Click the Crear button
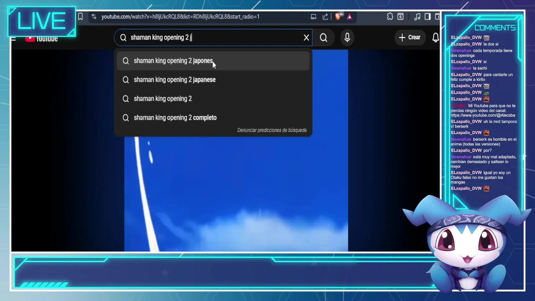Image resolution: width=535 pixels, height=301 pixels. pos(410,38)
